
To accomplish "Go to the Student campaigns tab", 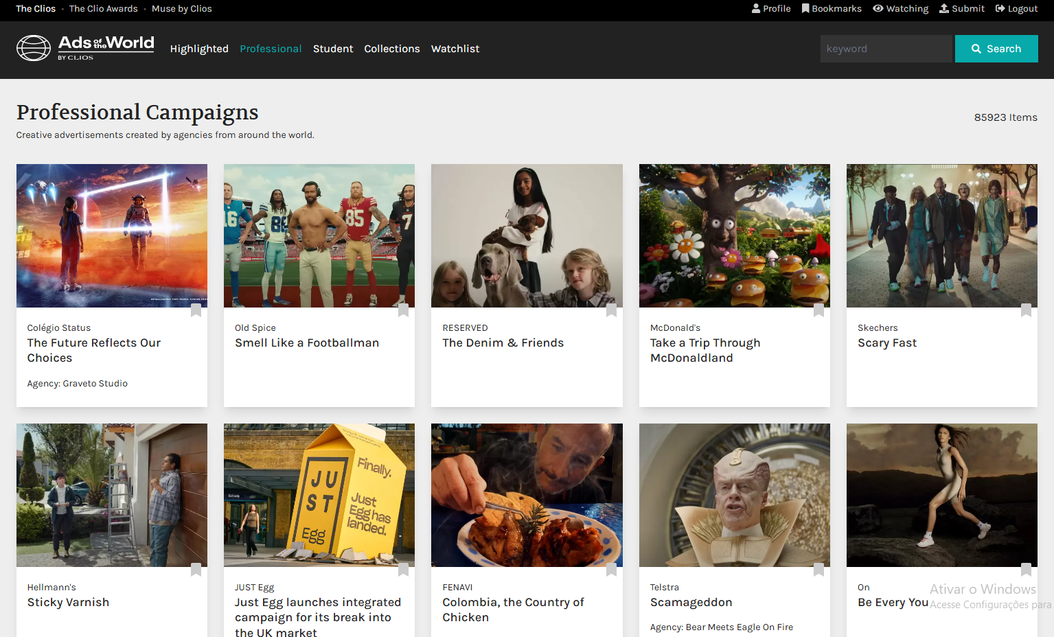I will [x=333, y=49].
